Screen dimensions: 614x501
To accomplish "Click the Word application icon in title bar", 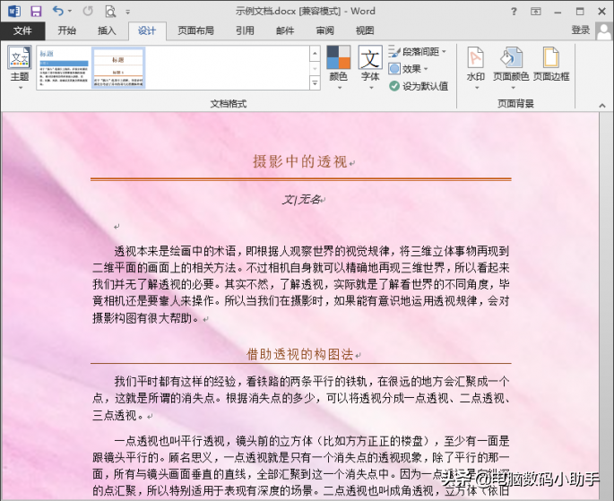I will 14,11.
